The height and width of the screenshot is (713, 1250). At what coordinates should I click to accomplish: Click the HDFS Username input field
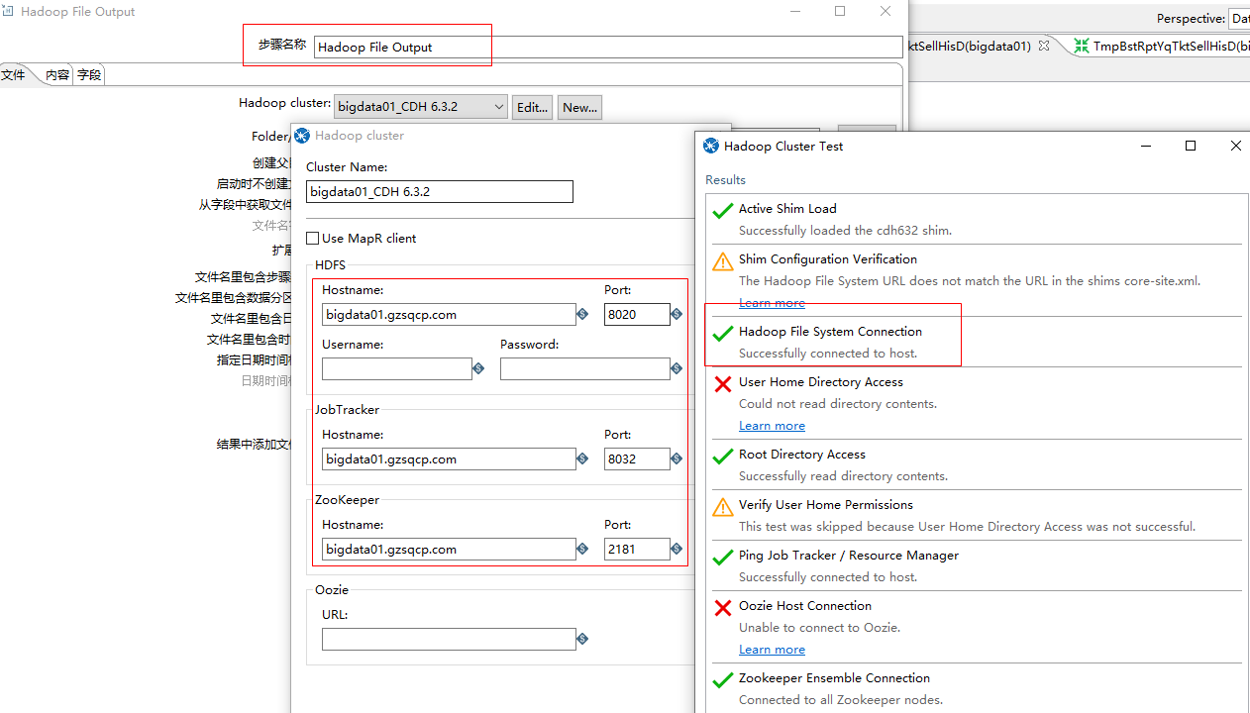coord(397,368)
